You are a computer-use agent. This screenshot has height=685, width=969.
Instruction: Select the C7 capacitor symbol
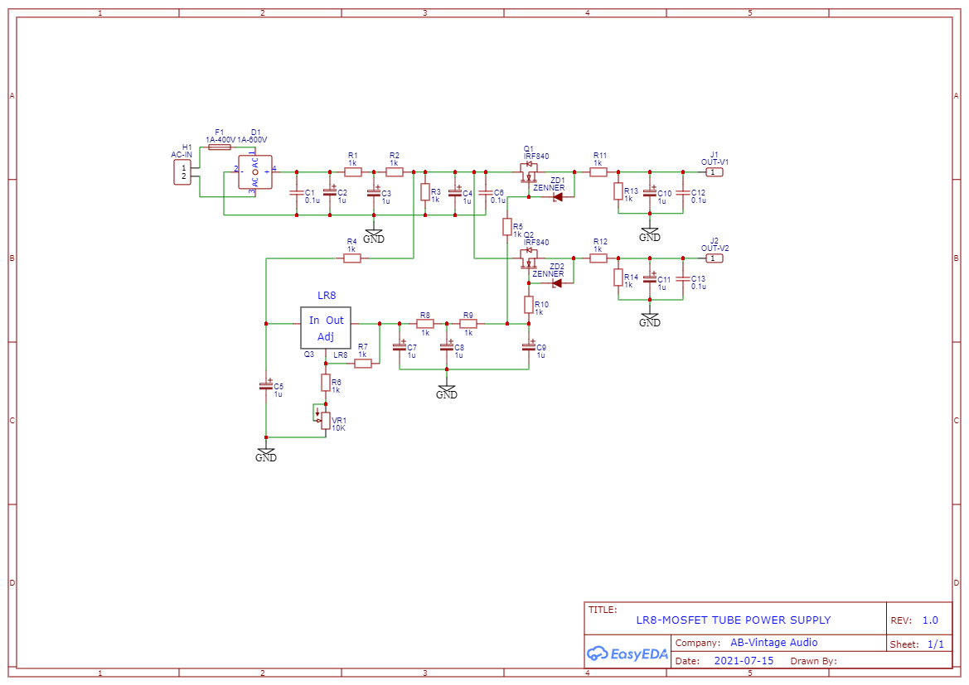pyautogui.click(x=400, y=346)
